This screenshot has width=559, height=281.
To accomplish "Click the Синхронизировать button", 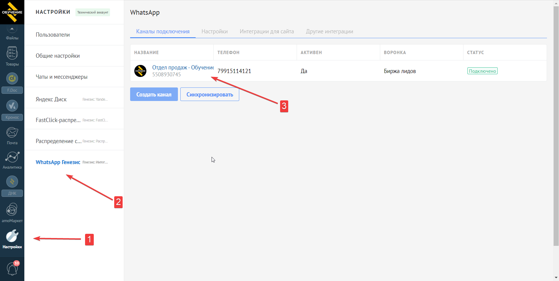I will [x=210, y=94].
